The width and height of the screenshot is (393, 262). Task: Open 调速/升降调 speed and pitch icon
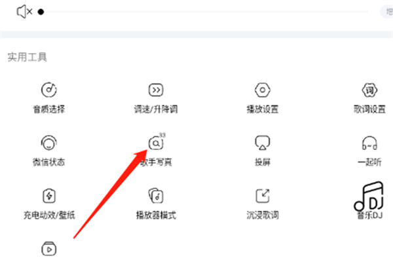156,90
